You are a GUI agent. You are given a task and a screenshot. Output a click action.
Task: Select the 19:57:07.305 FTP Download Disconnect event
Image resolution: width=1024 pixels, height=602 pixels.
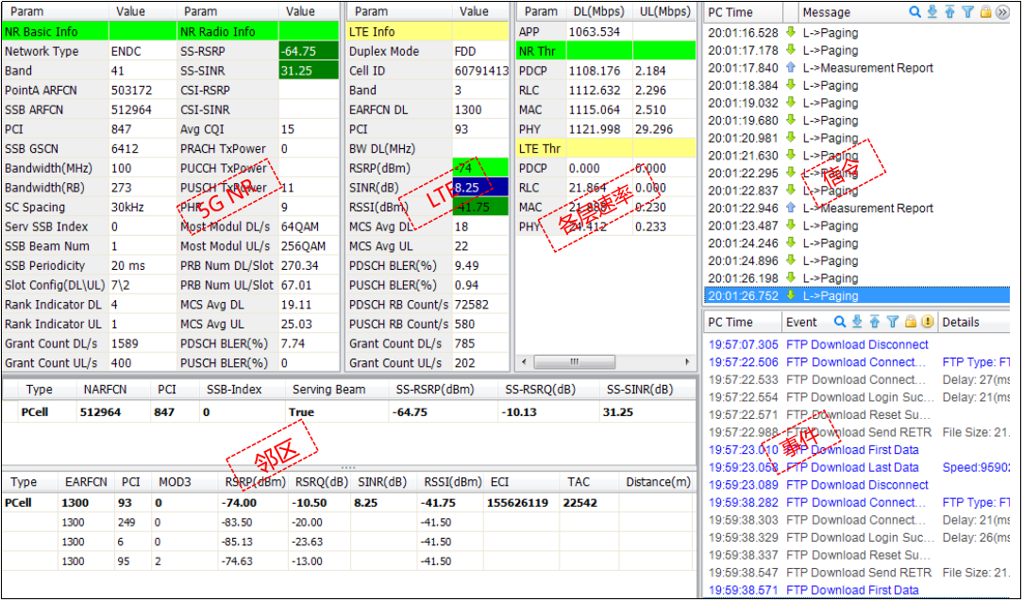point(857,344)
